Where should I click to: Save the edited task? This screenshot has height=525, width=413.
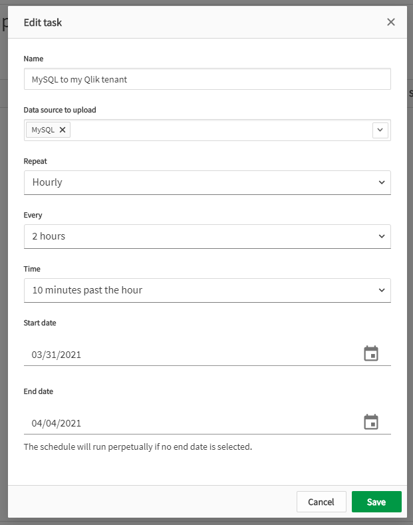[x=376, y=502]
